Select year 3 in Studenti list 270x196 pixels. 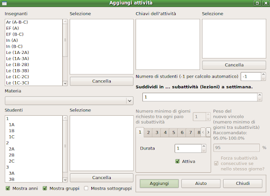click(34, 167)
